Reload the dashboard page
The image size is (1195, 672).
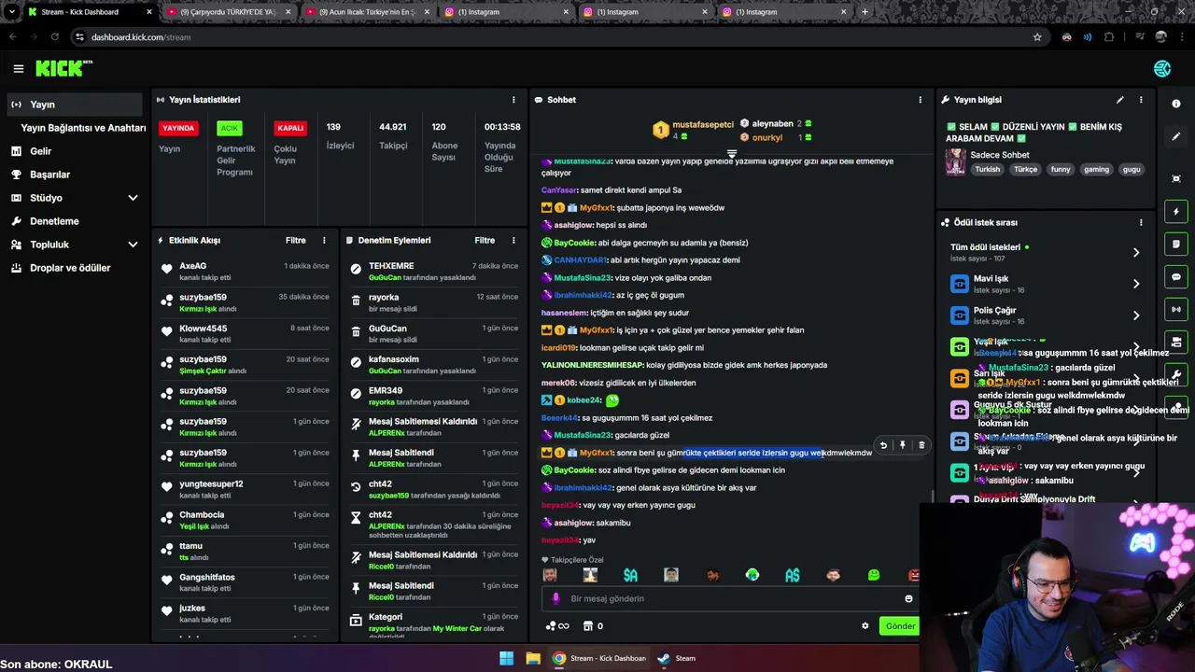pyautogui.click(x=54, y=37)
